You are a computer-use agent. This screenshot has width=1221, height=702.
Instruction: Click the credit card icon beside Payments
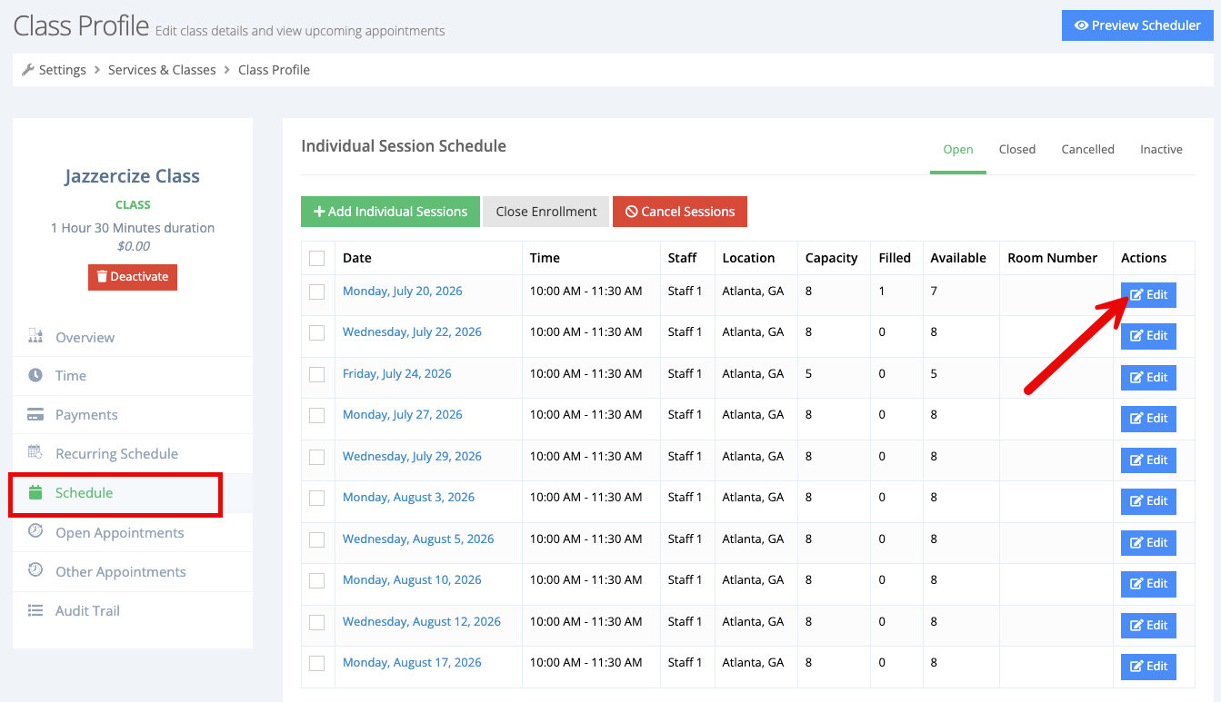click(x=35, y=414)
